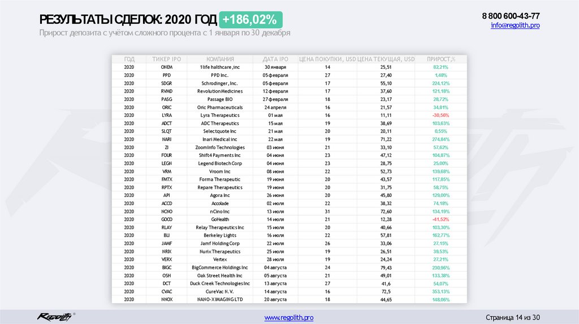The image size is (579, 324).
Task: Click the phone number 8 800 600-43-77
Action: [x=511, y=16]
